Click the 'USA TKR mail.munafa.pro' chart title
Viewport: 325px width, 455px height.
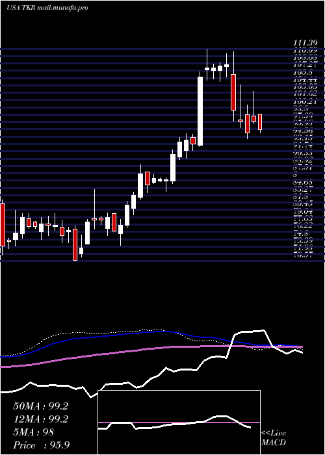47,8
